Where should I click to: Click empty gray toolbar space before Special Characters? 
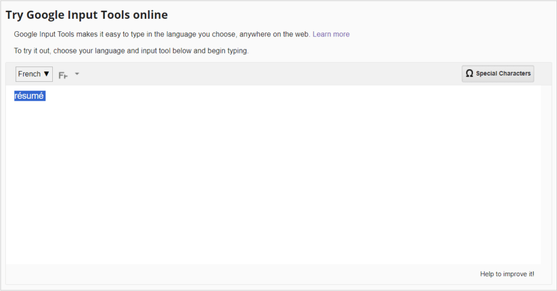coord(273,74)
